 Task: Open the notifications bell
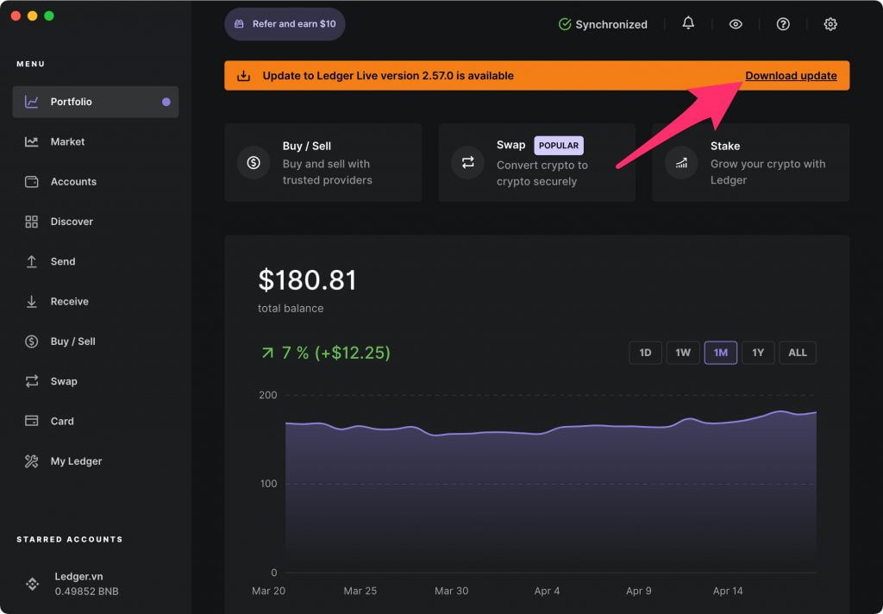(688, 23)
